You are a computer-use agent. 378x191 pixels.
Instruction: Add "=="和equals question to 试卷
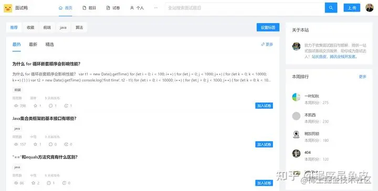click(264, 183)
